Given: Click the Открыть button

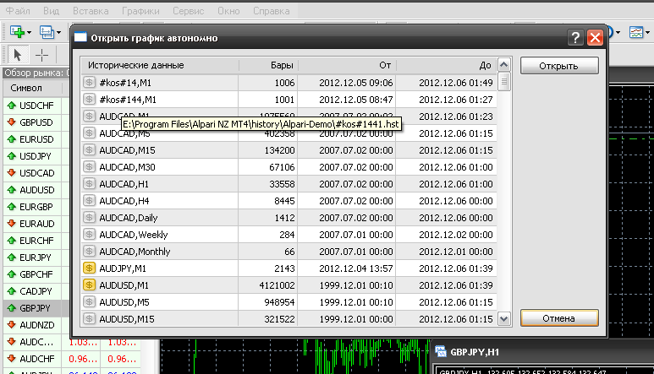Looking at the screenshot, I should pos(559,66).
